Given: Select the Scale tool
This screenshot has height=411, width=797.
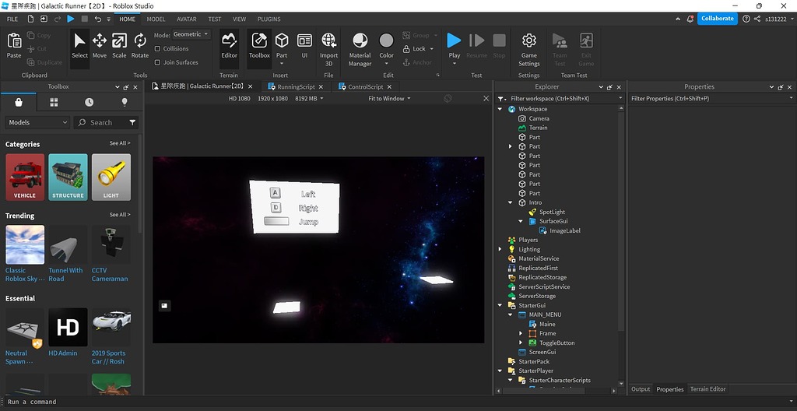Looking at the screenshot, I should pyautogui.click(x=119, y=45).
